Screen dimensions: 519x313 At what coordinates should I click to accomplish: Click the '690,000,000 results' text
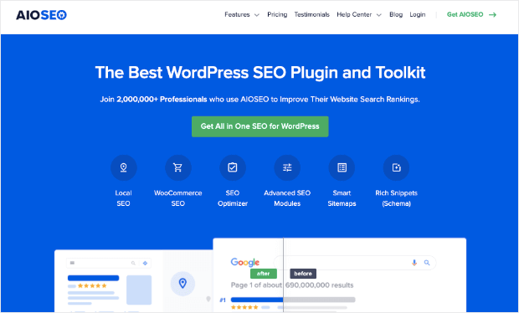point(320,285)
